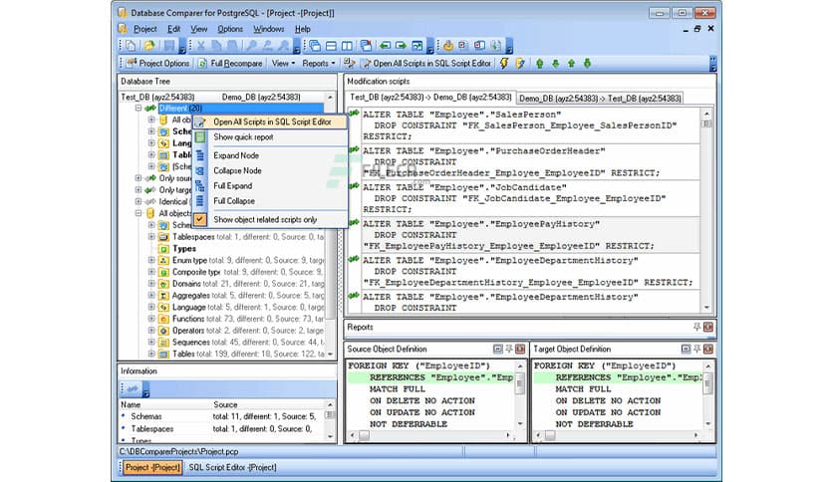
Task: Click the New Project toolbar icon
Action: point(131,46)
